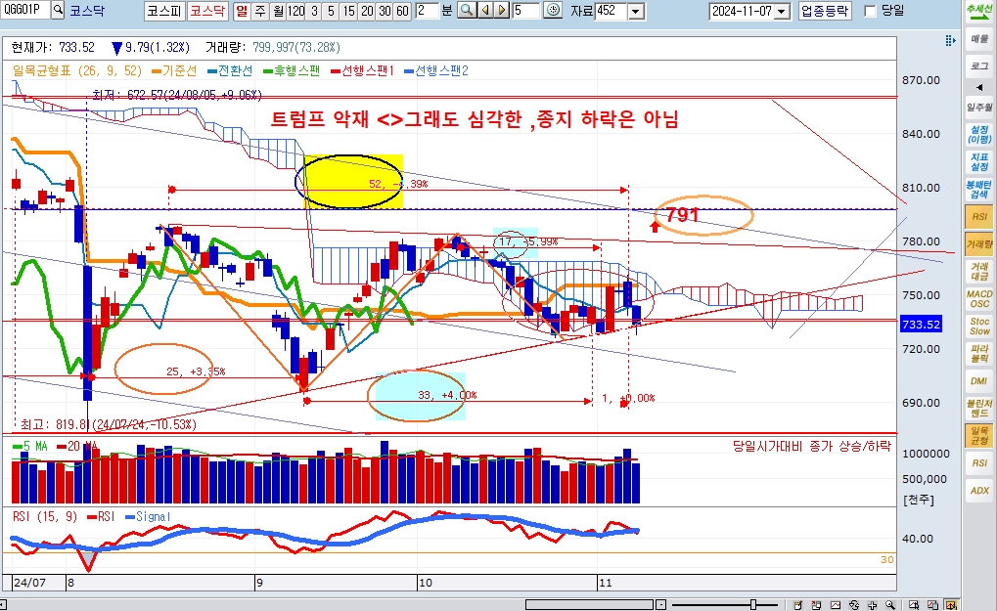Screen dimensions: 997x611
Task: Select the 20 minute period button
Action: click(367, 11)
